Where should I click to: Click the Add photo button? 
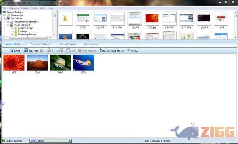point(15,51)
